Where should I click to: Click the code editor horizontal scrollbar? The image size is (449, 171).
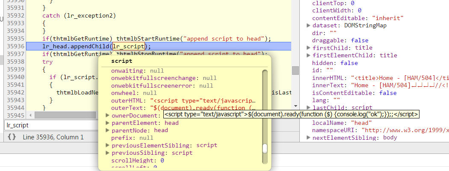65,115
